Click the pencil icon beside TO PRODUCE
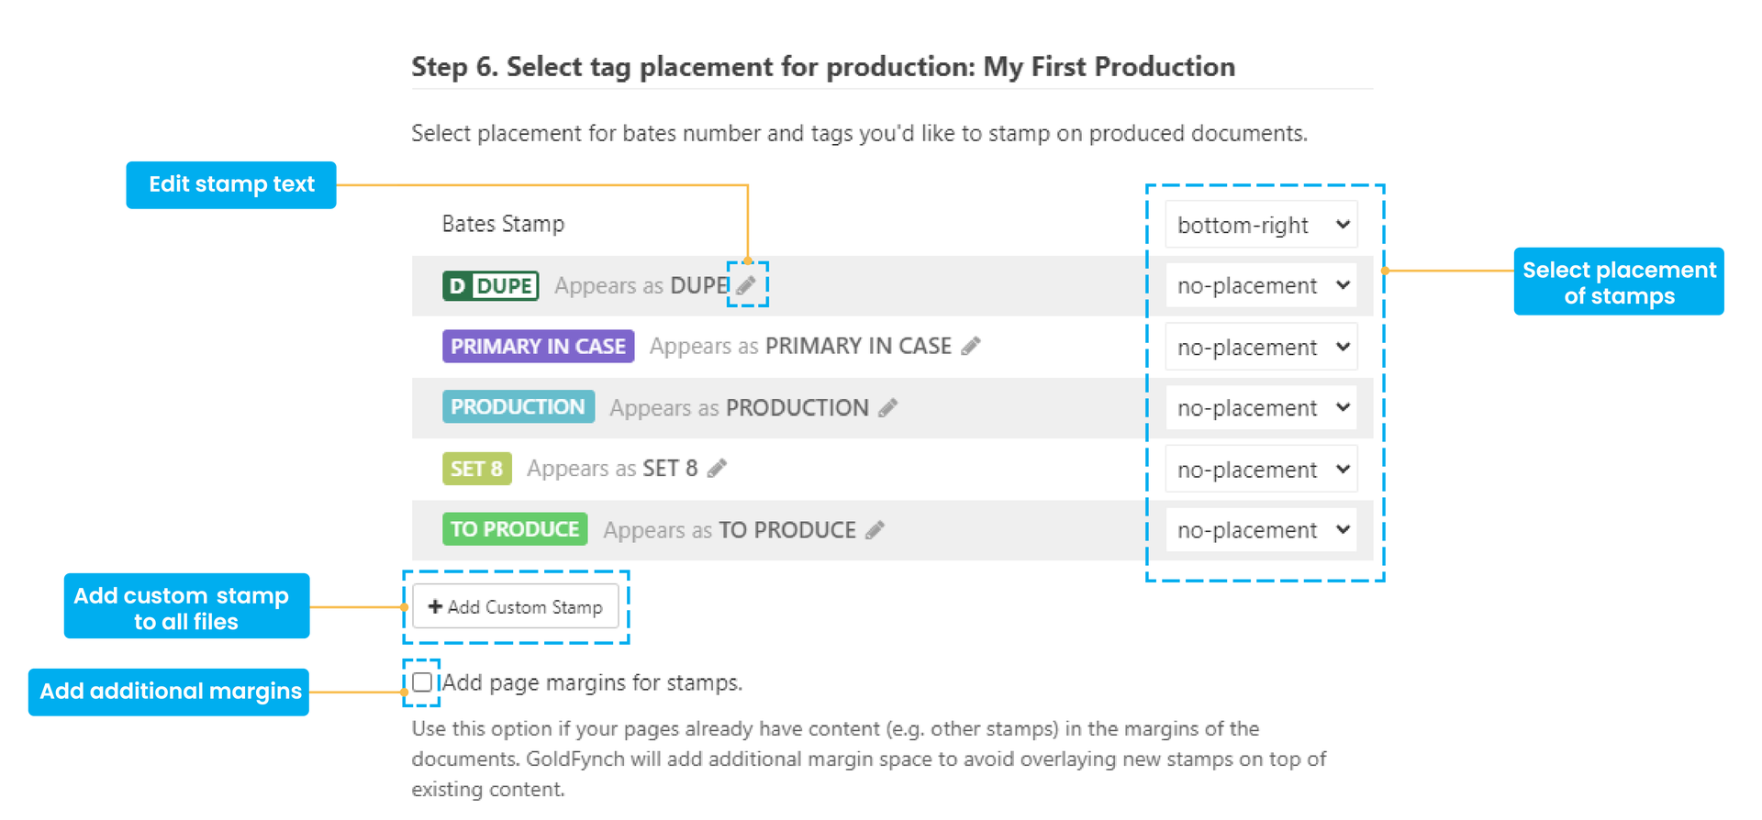Screen dimensions: 1762x820 (x=875, y=529)
